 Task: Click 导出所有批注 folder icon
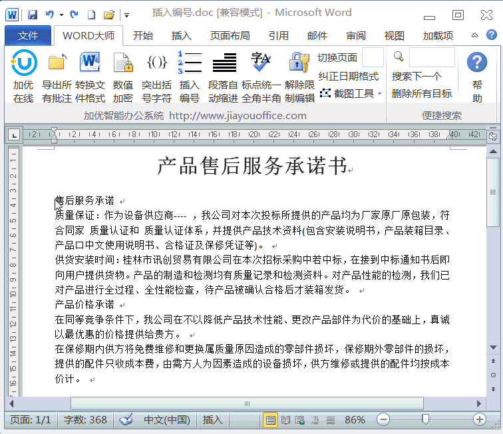57,62
